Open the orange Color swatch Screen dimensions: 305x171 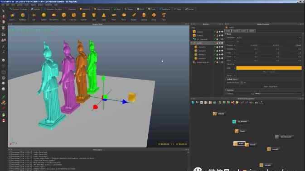click(269, 68)
